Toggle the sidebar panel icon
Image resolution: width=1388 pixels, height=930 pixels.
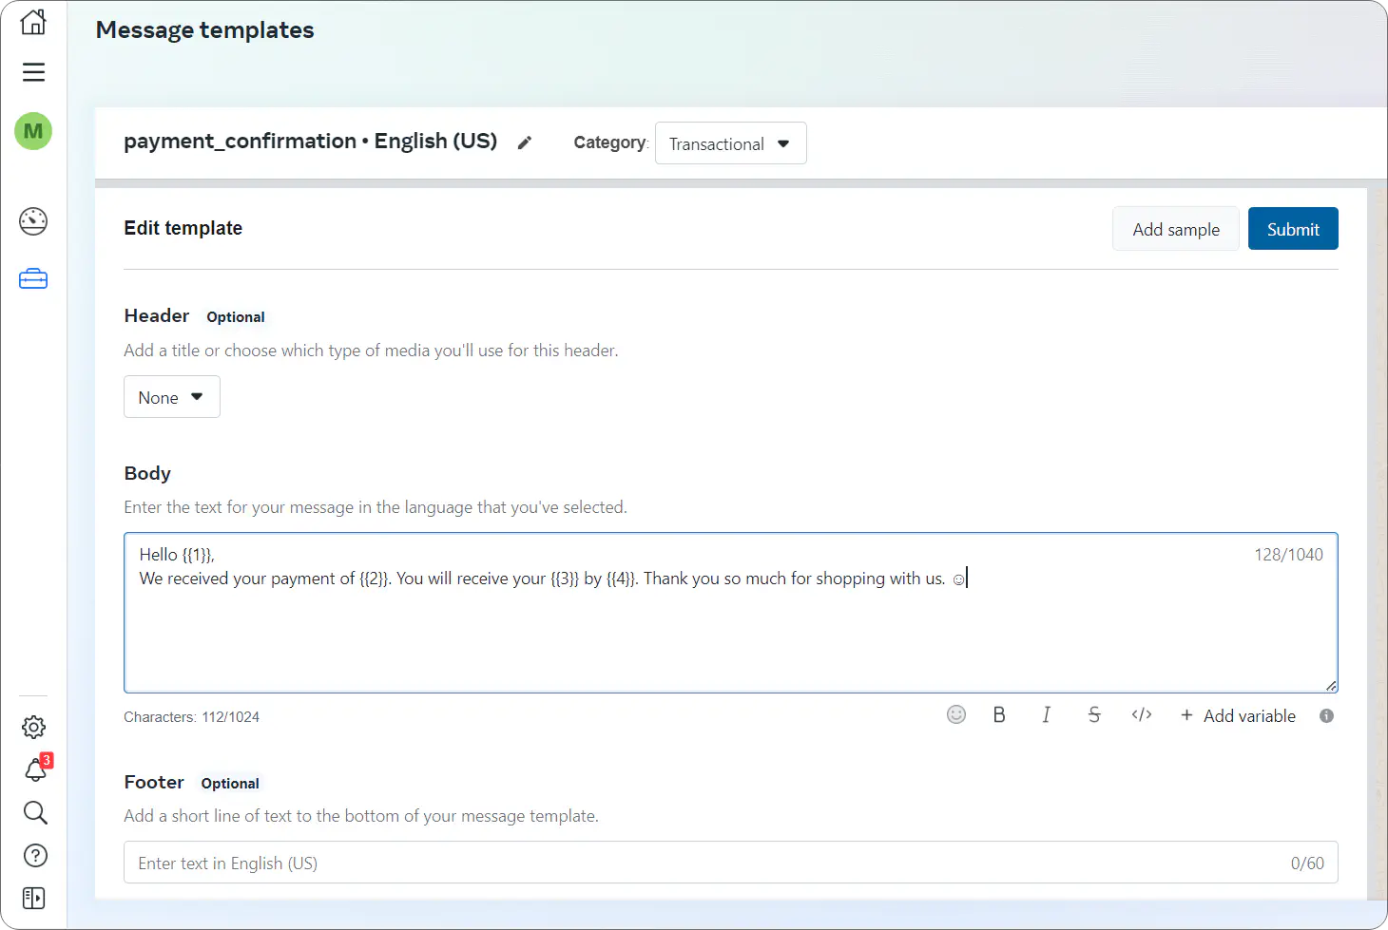(34, 898)
